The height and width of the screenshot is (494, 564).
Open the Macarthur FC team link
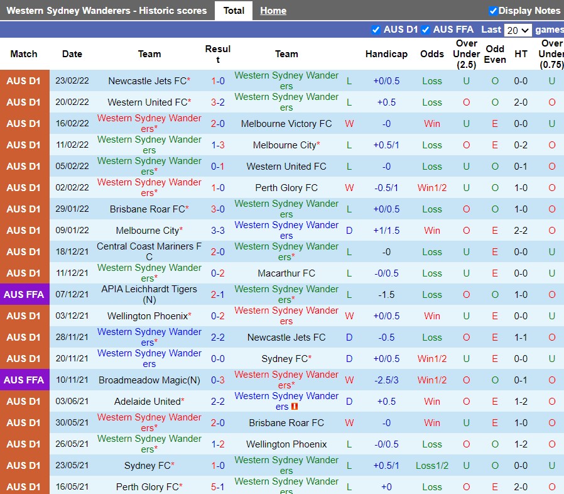[286, 273]
